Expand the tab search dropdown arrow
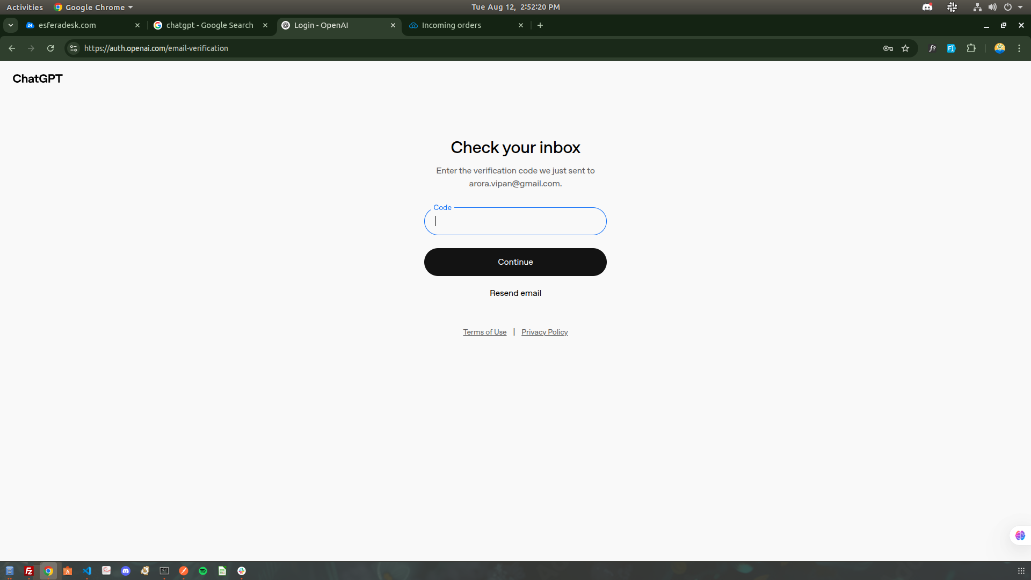Viewport: 1031px width, 580px height. tap(11, 25)
